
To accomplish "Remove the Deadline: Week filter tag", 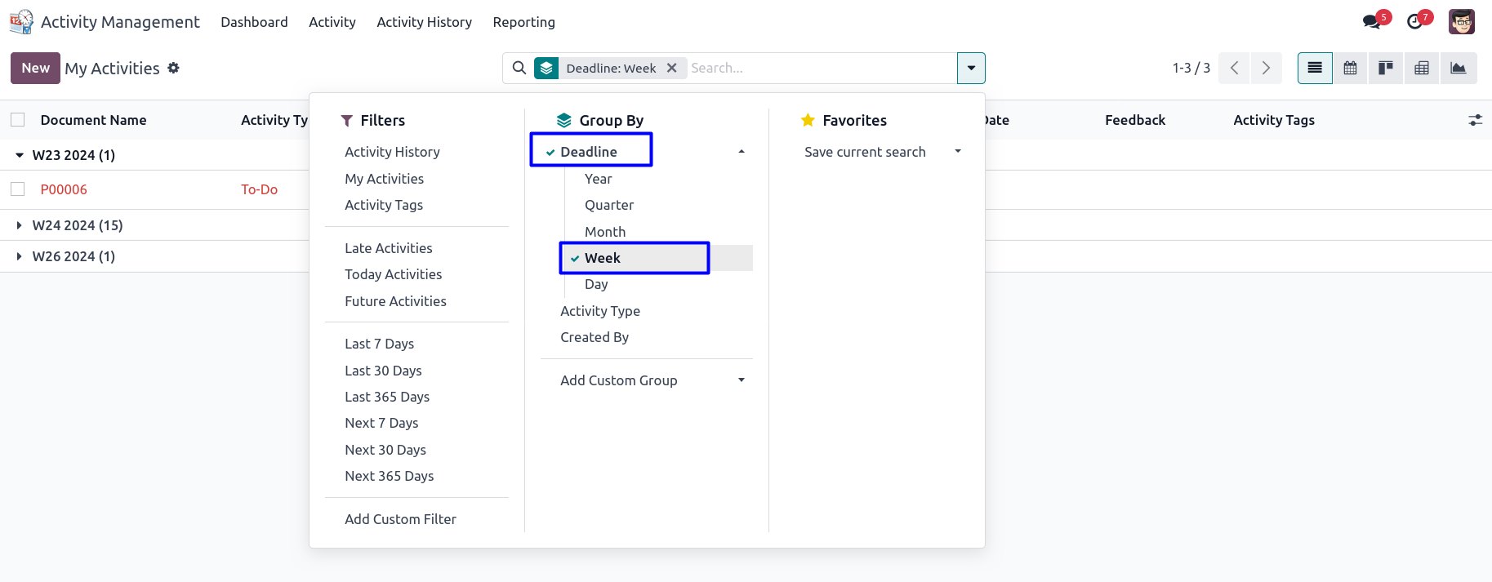I will point(671,68).
